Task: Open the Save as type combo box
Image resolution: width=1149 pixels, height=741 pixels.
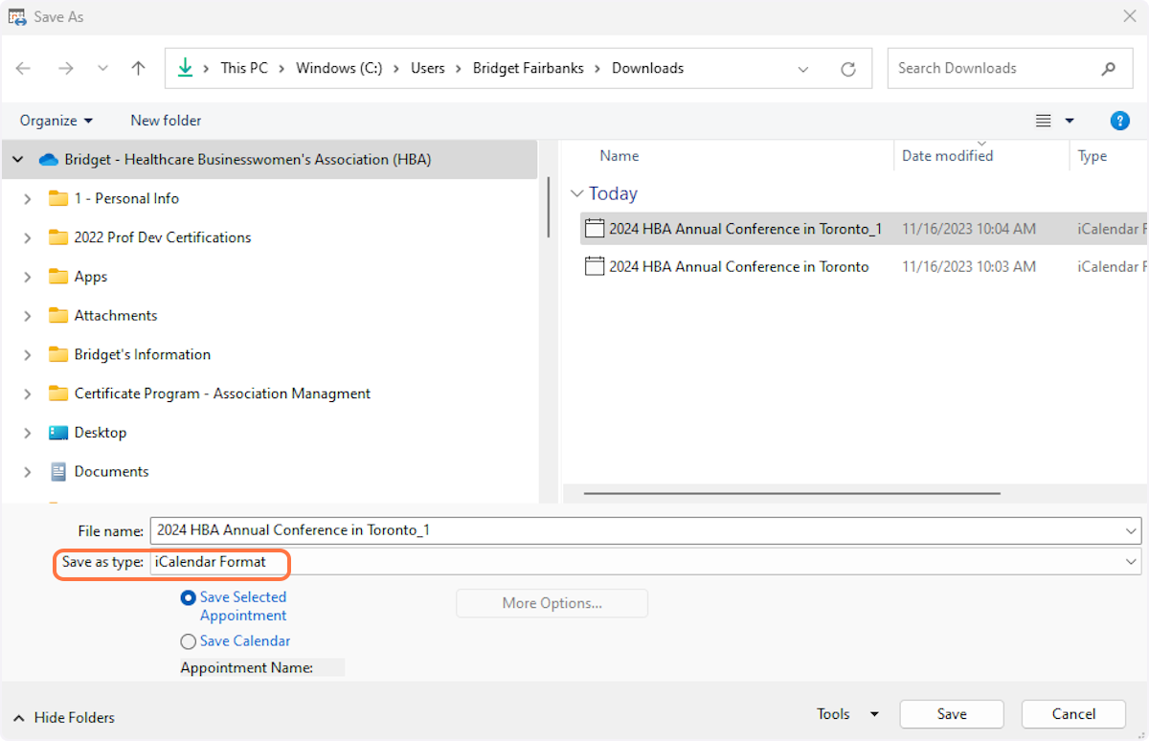Action: click(646, 562)
